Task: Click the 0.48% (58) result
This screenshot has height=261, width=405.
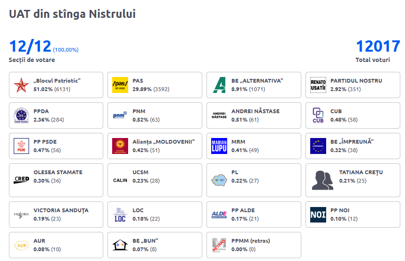Action: click(x=344, y=120)
